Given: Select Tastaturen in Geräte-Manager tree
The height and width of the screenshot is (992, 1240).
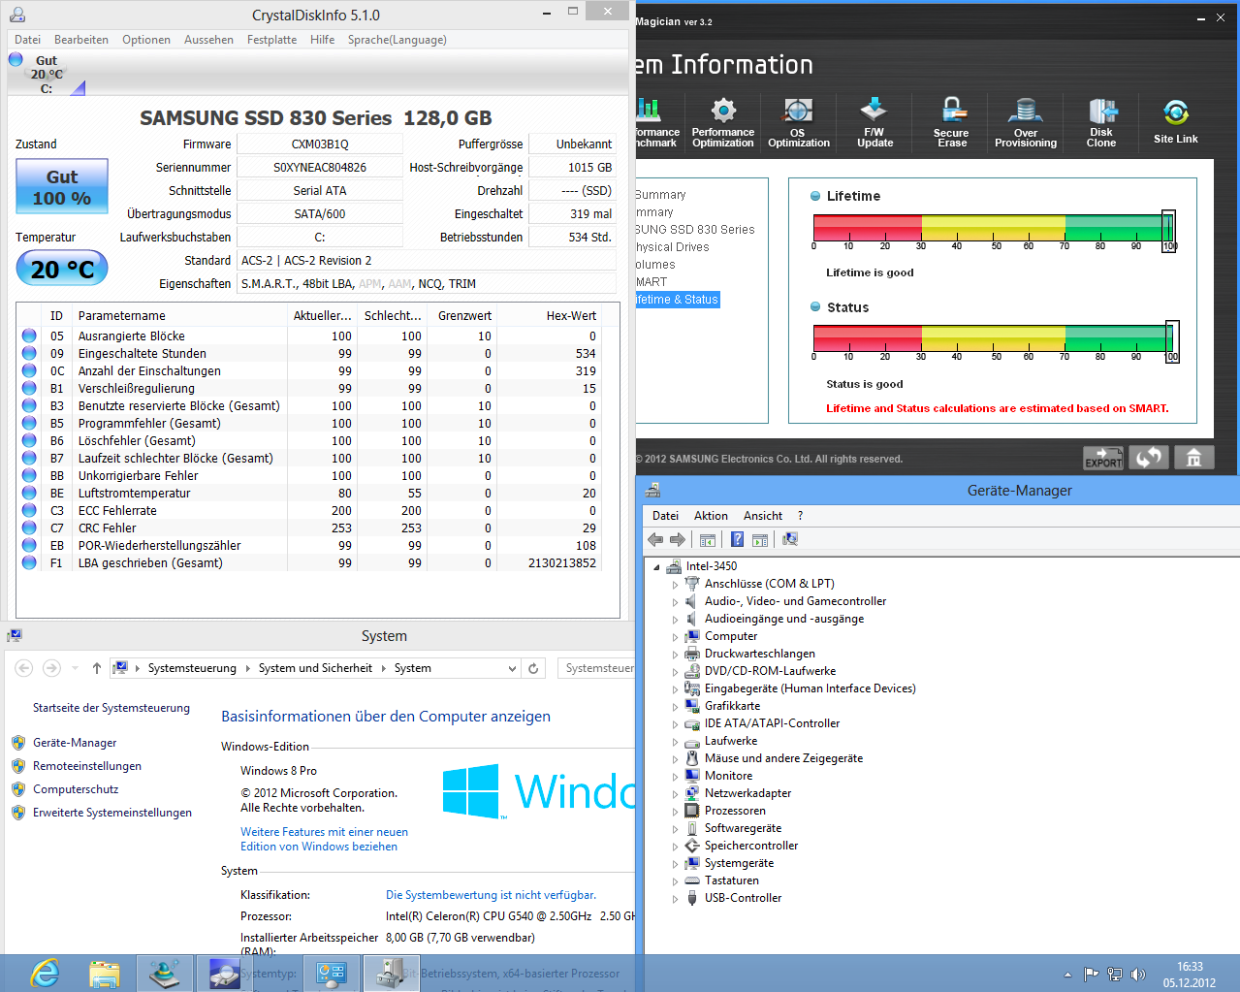Looking at the screenshot, I should [x=732, y=881].
